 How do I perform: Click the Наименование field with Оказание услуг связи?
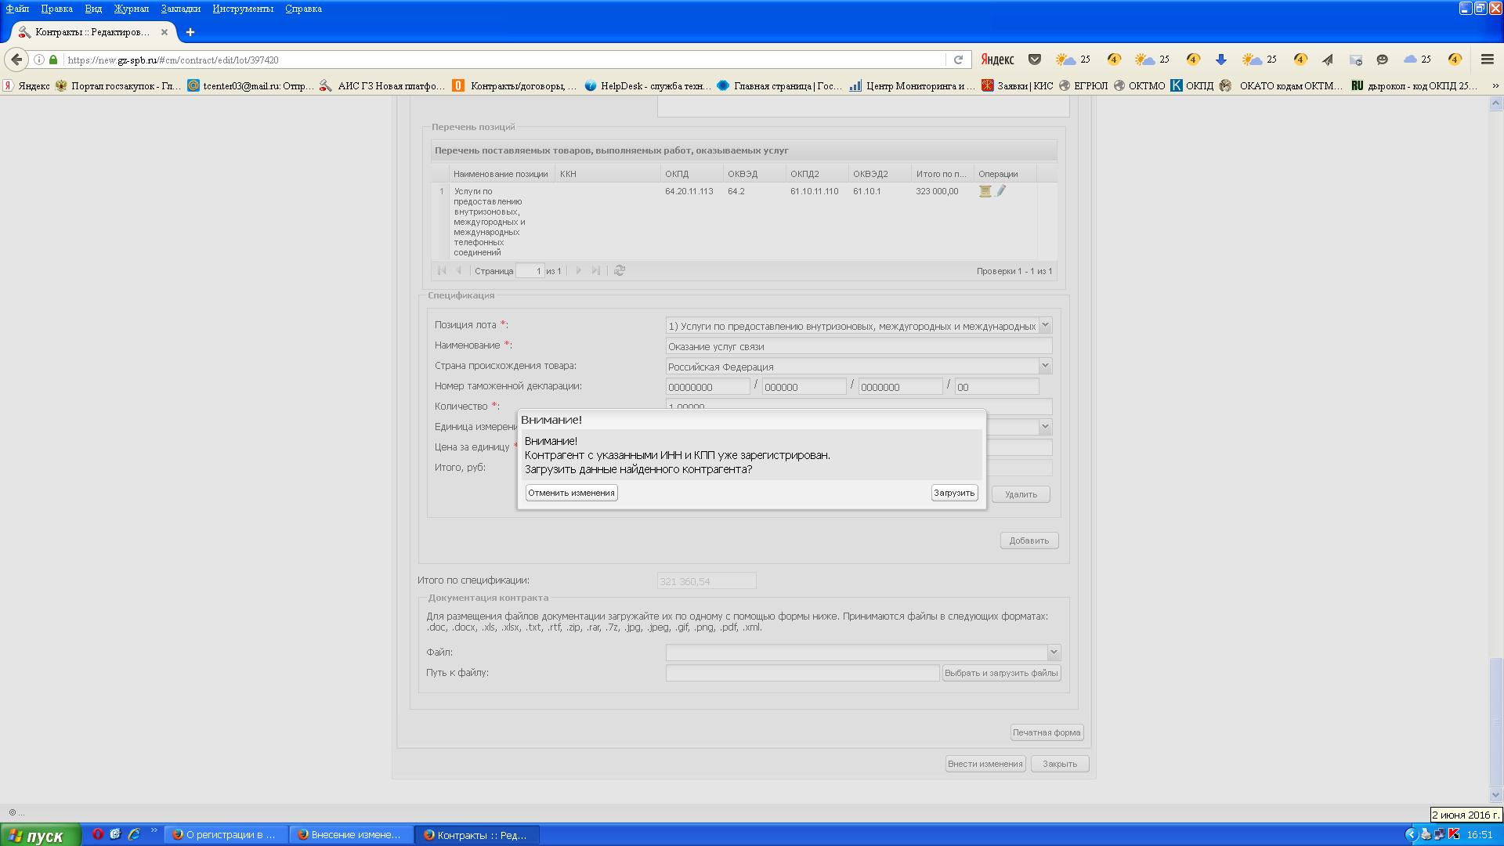(858, 346)
